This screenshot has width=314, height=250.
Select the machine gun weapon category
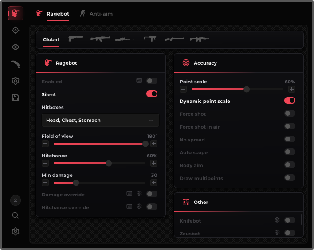click(x=199, y=39)
